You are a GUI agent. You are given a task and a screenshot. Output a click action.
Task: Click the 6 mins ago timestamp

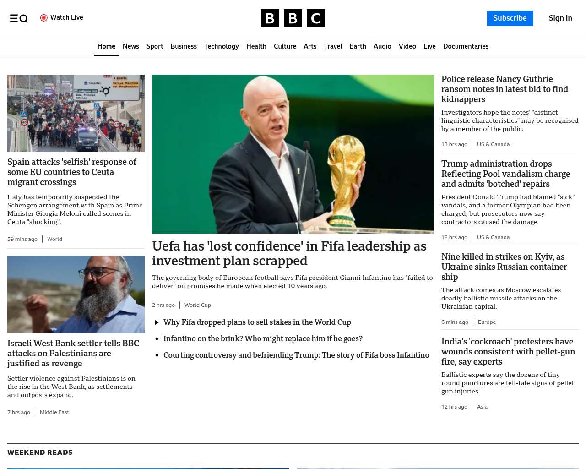point(455,322)
